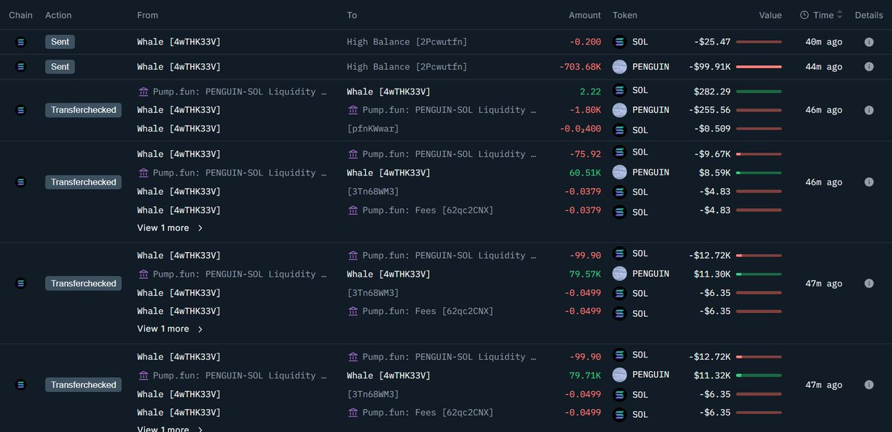Click the Value column header
The height and width of the screenshot is (432, 892).
coord(770,15)
